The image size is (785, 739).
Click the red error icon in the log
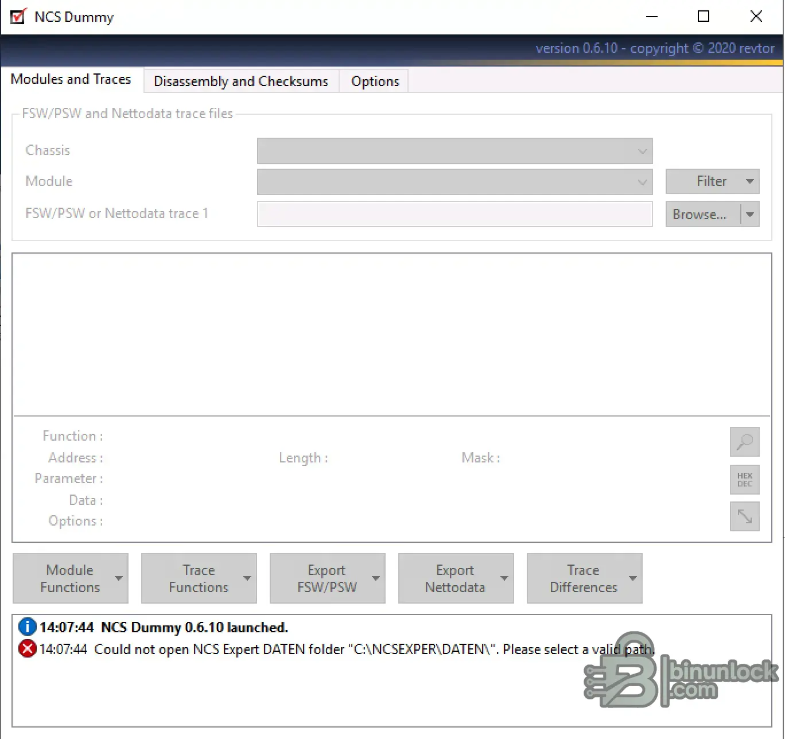[x=27, y=648]
